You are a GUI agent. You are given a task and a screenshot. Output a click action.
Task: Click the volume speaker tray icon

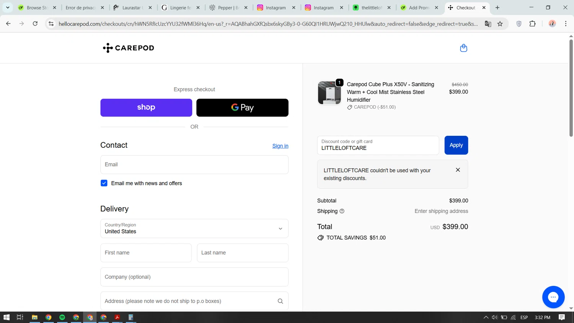[x=495, y=317]
